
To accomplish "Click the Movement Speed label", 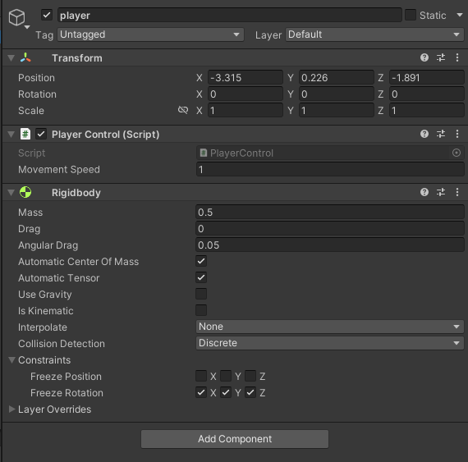I will point(59,169).
